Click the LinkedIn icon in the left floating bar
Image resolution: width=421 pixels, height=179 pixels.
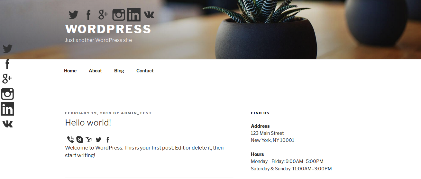(7, 109)
